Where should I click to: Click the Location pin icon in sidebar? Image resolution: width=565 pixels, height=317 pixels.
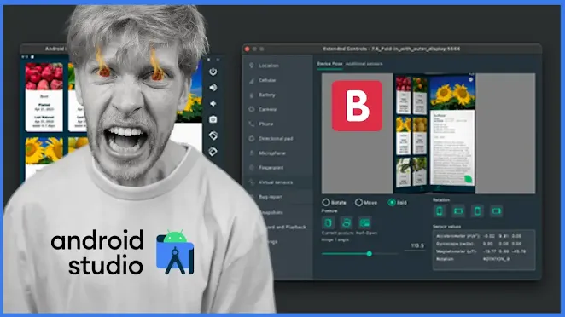coord(252,66)
